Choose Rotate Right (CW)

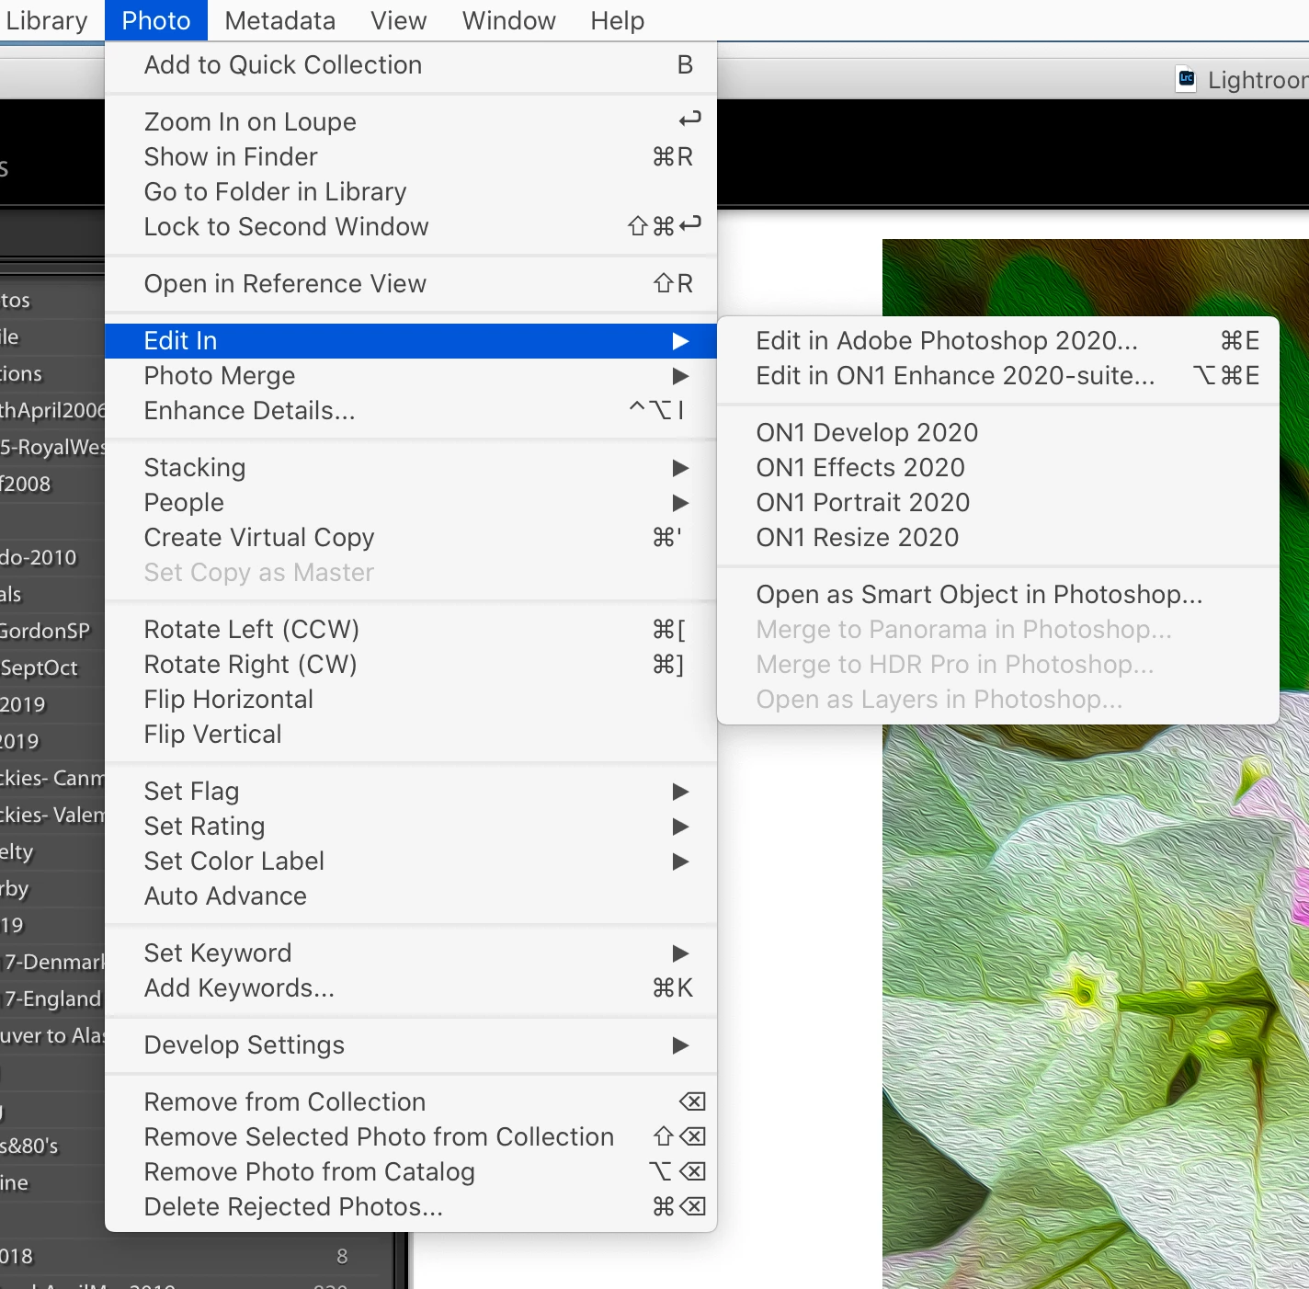[x=411, y=665]
